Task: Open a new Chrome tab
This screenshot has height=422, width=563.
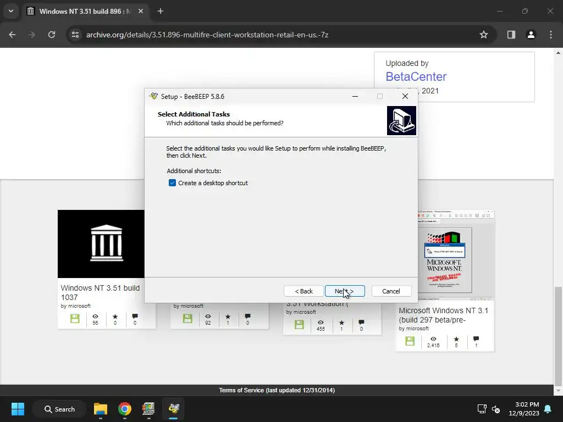Action: 161,11
